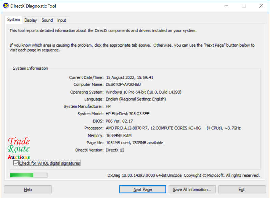Open the Sound tab
270x198 pixels.
point(47,20)
